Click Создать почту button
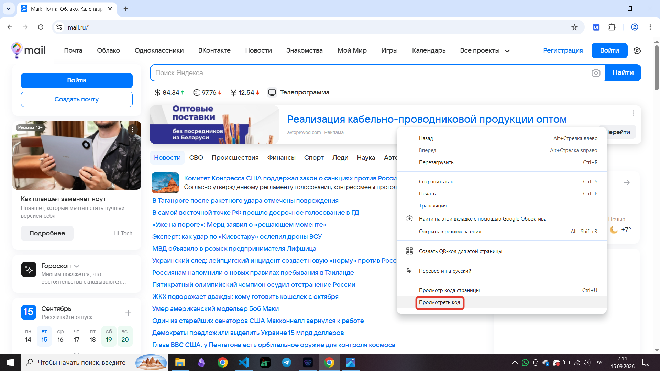This screenshot has width=660, height=371. [77, 99]
